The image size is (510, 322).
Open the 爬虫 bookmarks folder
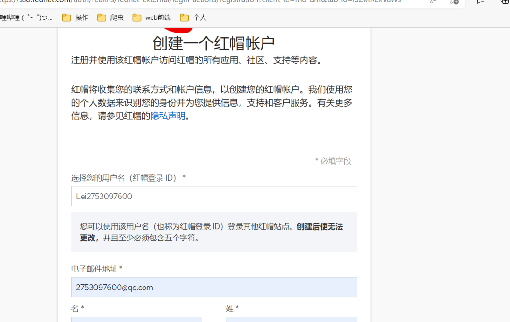110,17
